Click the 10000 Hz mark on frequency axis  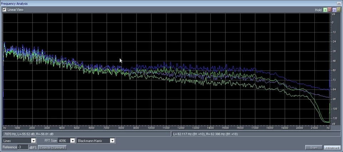point(151,127)
